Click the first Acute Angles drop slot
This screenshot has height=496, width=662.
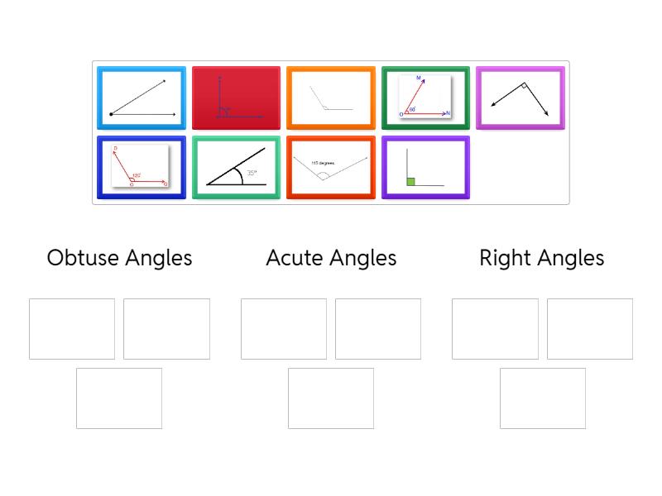coord(284,329)
